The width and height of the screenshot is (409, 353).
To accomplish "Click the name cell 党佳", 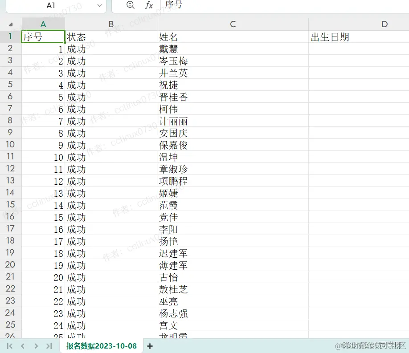I will point(233,217).
